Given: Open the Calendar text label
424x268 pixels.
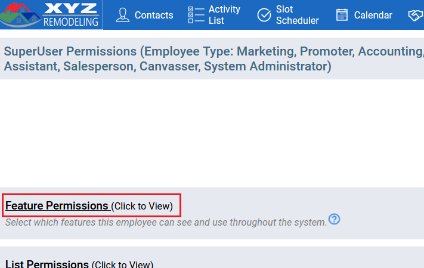Looking at the screenshot, I should click(373, 15).
